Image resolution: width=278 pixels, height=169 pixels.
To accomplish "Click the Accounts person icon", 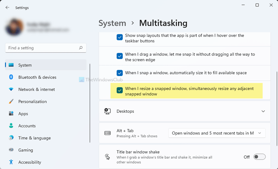I will tap(11, 126).
